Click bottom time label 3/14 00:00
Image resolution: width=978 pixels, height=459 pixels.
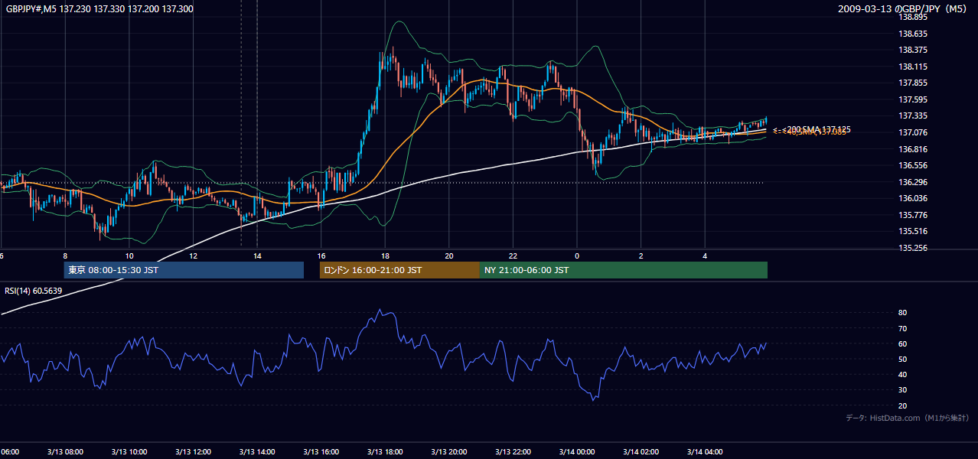tap(576, 452)
